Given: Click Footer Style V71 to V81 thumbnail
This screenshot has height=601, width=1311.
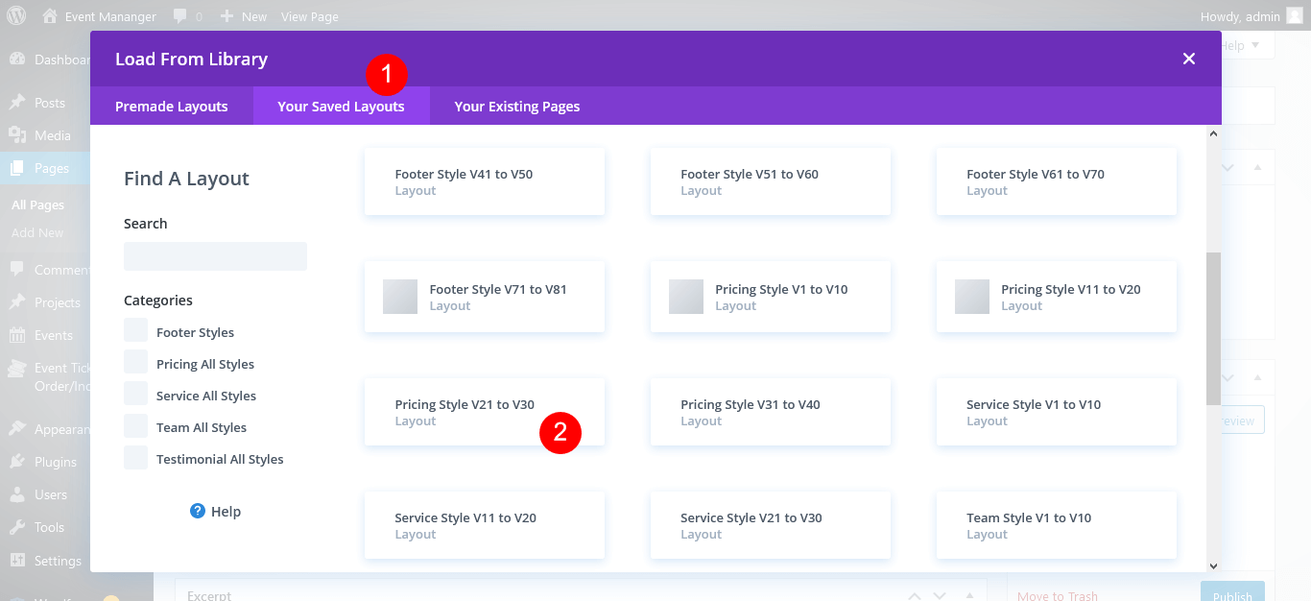Looking at the screenshot, I should pyautogui.click(x=400, y=297).
